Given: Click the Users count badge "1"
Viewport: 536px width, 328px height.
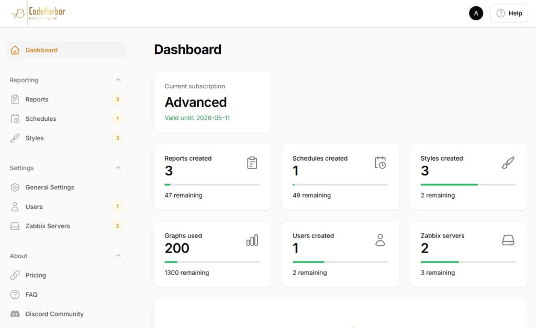Looking at the screenshot, I should pyautogui.click(x=117, y=207).
